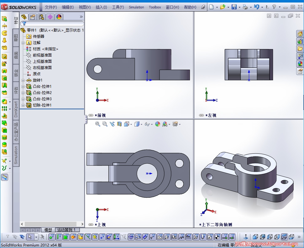
Task: Open the 视图(V) menu
Action: 85,7
